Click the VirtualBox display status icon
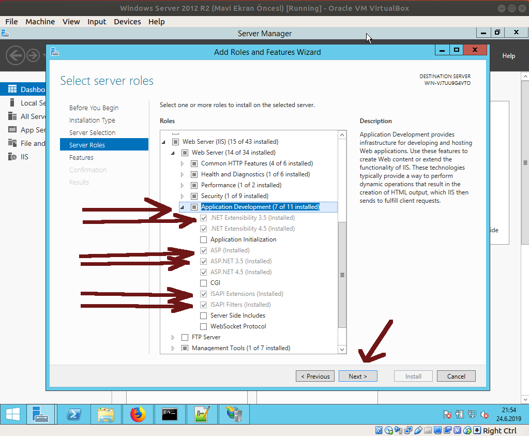The height and width of the screenshot is (436, 529). coord(438,430)
